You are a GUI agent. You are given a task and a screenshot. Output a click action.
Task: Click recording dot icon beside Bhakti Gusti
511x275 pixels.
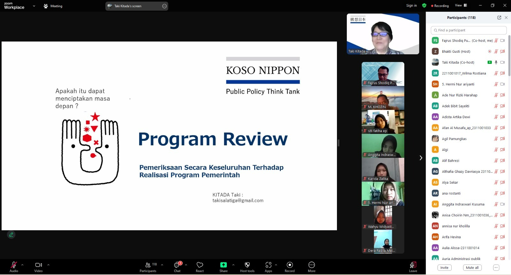490,51
